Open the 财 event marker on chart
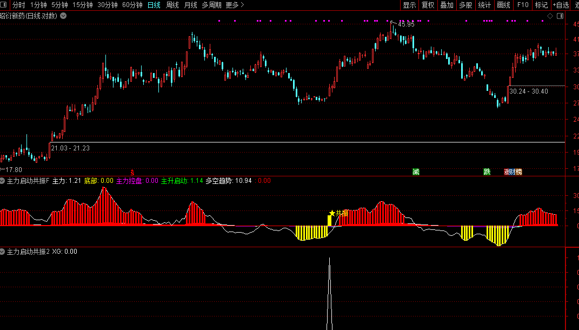 click(512, 172)
